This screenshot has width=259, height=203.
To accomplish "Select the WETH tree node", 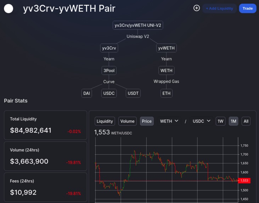I will click(166, 71).
